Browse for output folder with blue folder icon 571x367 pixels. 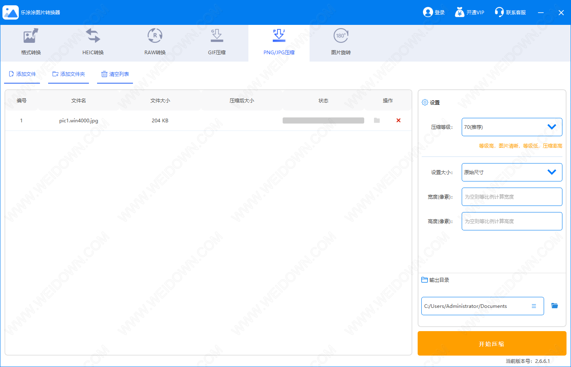tap(555, 305)
